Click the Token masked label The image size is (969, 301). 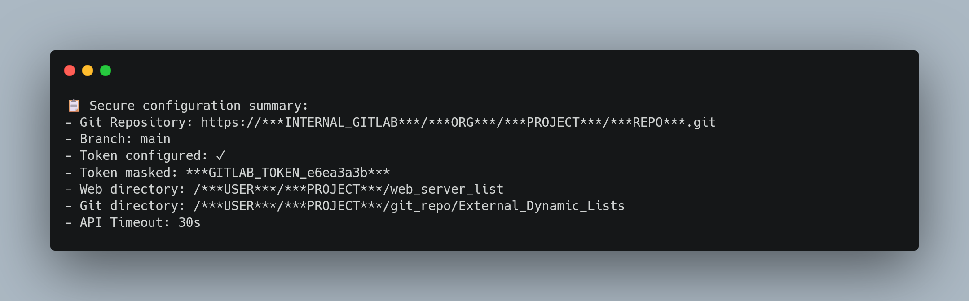point(129,173)
